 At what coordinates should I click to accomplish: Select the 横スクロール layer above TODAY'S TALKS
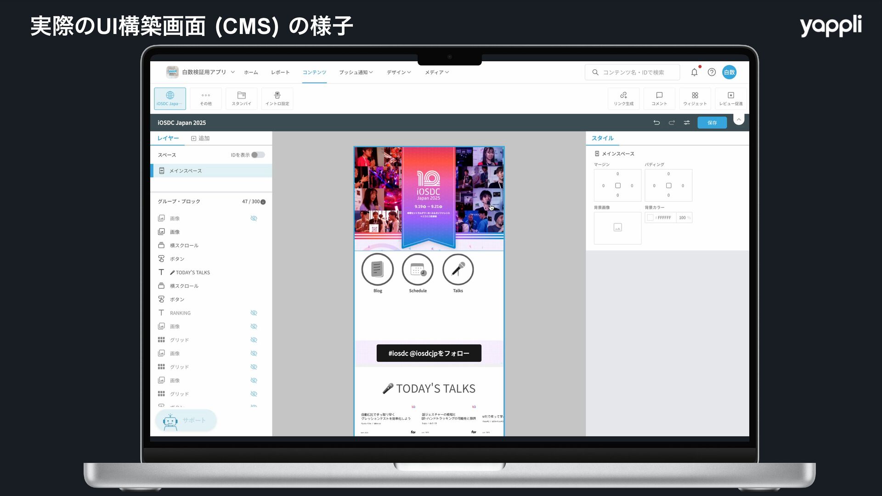point(211,245)
